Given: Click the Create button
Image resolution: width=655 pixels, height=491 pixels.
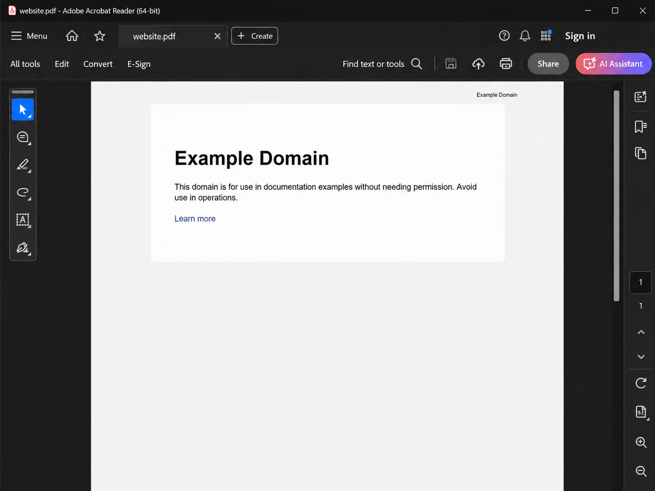Looking at the screenshot, I should [x=255, y=36].
